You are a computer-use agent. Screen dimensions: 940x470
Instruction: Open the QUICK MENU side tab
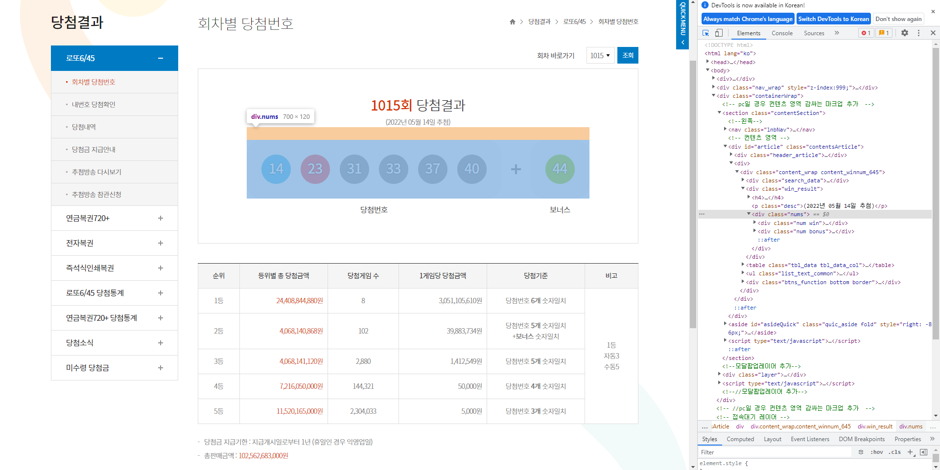[682, 24]
